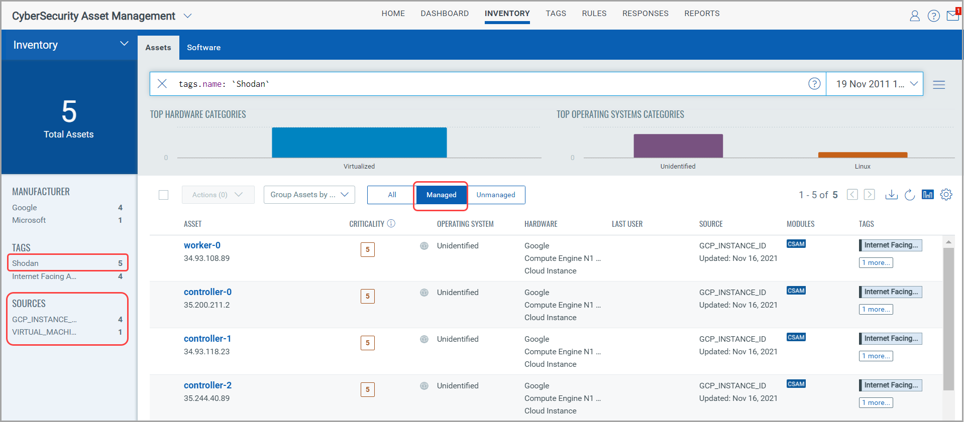This screenshot has width=964, height=422.
Task: Open the RESPONSES menu
Action: coord(646,14)
